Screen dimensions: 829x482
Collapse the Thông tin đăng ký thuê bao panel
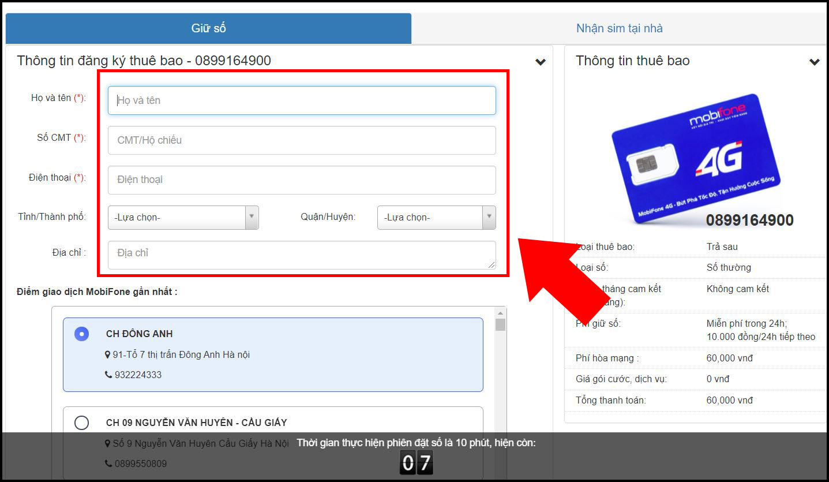coord(540,62)
